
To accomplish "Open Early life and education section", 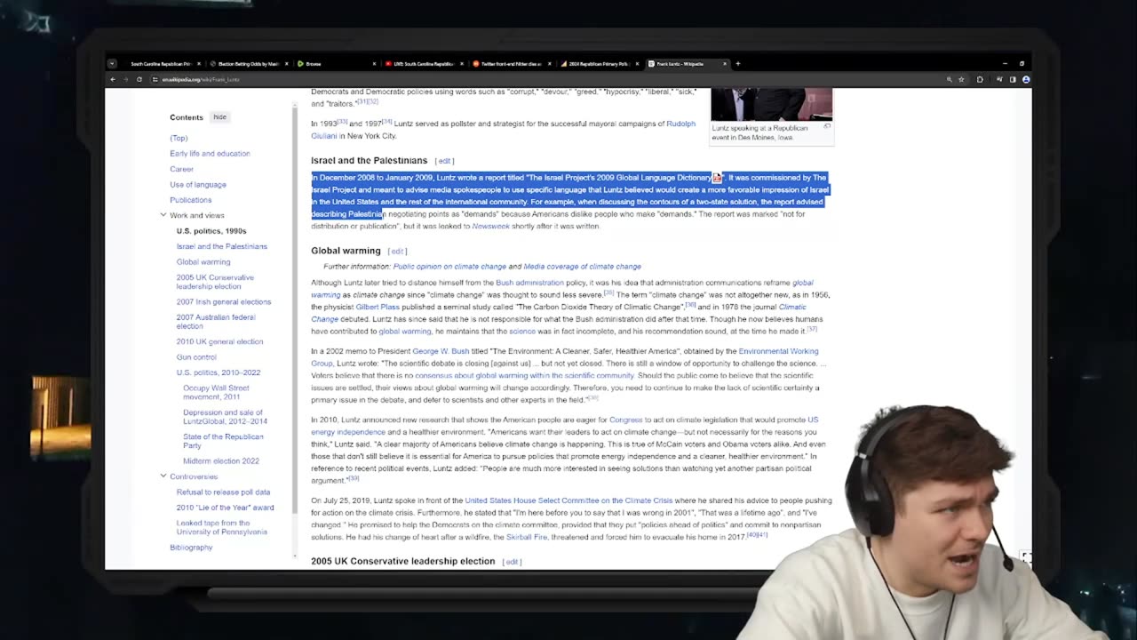I will click(x=210, y=153).
